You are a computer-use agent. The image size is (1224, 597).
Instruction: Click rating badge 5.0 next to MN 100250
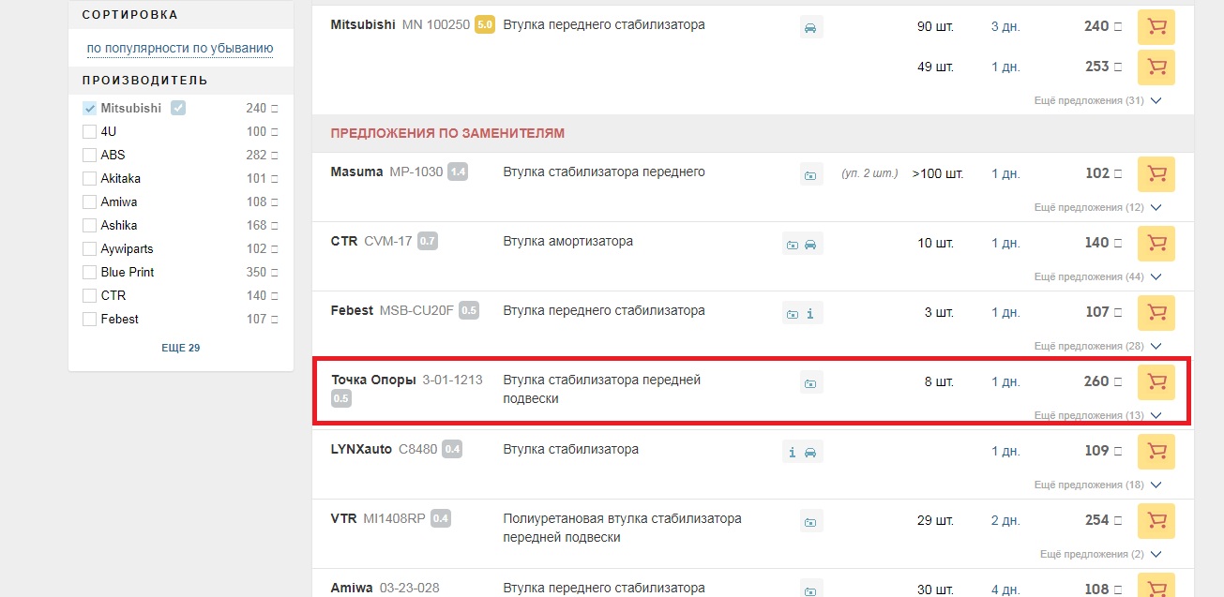click(485, 25)
